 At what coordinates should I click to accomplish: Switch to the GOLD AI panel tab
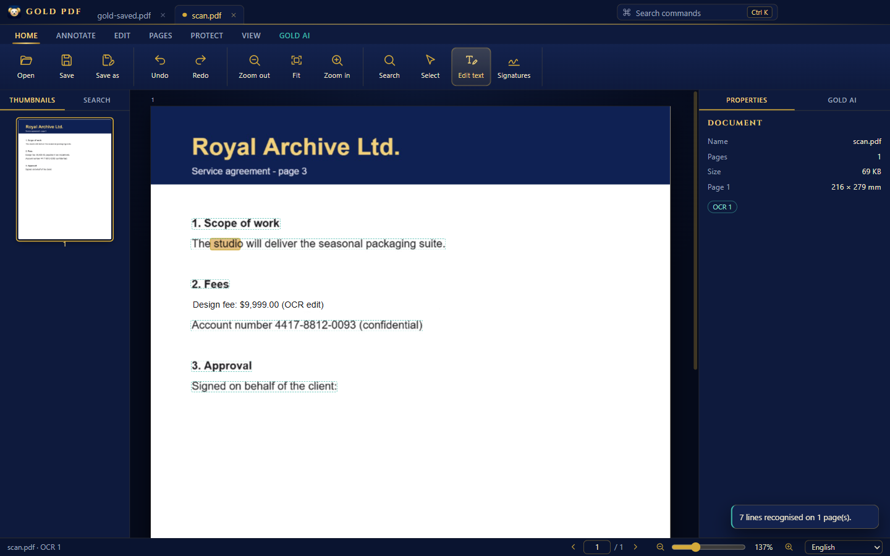[x=842, y=100]
